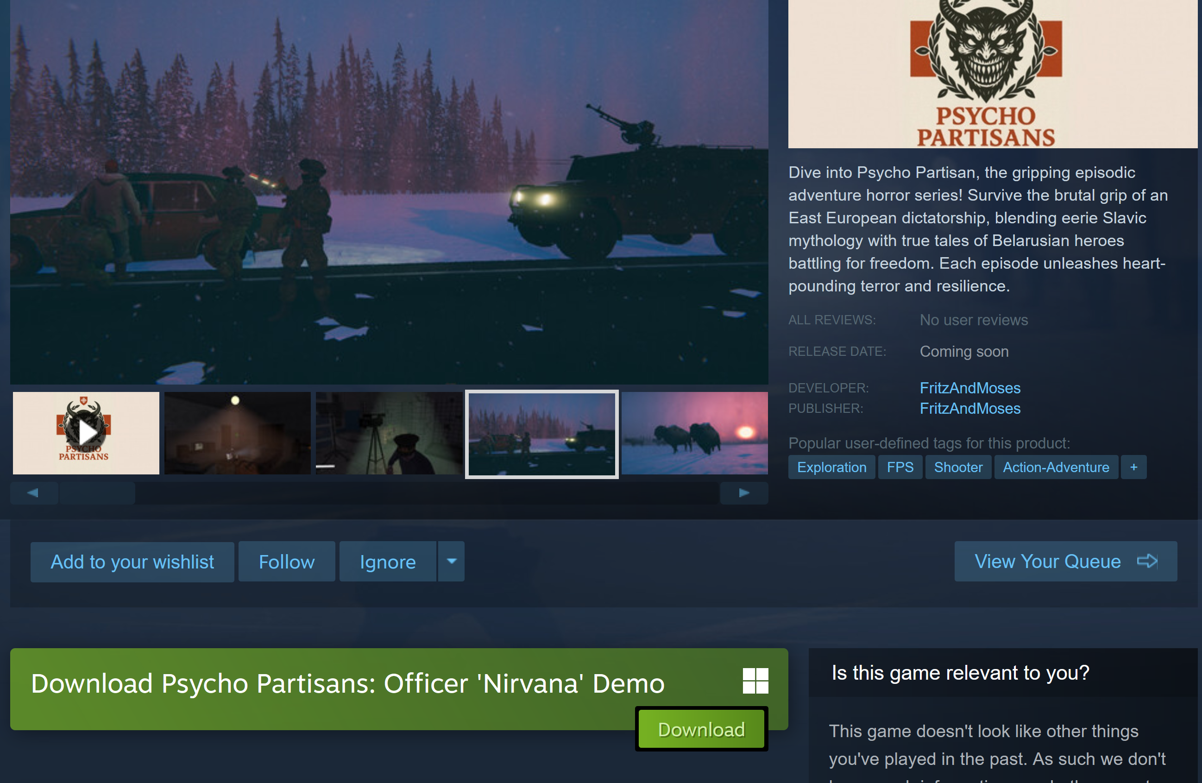The width and height of the screenshot is (1202, 783).
Task: Play the Psycho Partisans trailer thumbnail
Action: pos(86,433)
